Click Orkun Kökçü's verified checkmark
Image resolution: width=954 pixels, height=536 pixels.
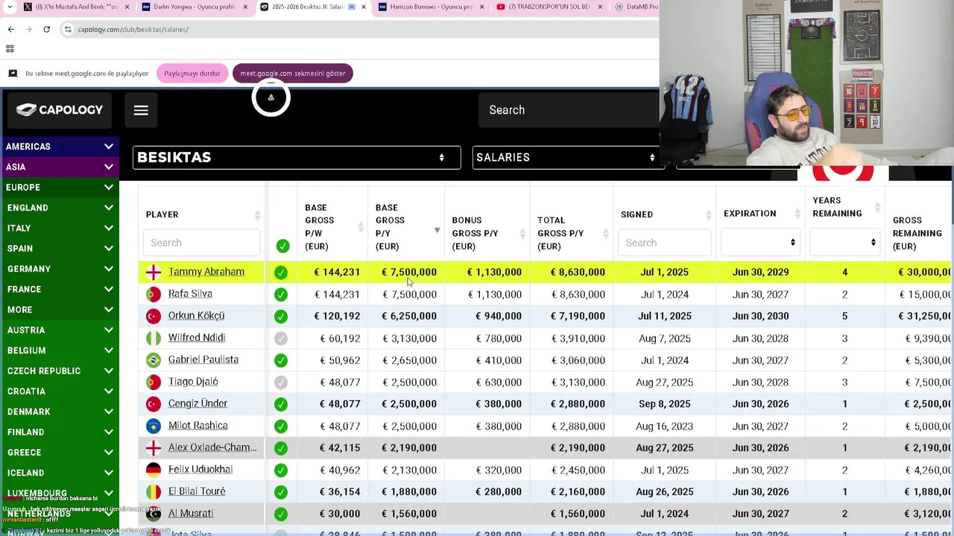point(281,316)
